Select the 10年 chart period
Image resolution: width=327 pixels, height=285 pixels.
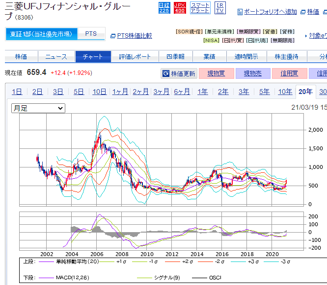click(285, 92)
